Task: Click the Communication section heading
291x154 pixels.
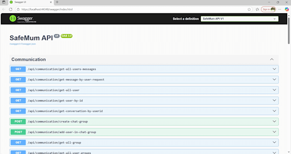Action: coord(29,59)
